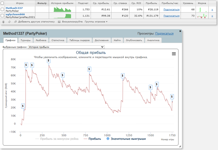Remove the uglyclown666 row via its x link

(212, 16)
